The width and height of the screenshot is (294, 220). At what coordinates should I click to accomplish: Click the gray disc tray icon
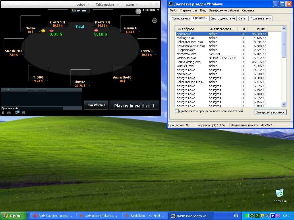[x=267, y=216]
